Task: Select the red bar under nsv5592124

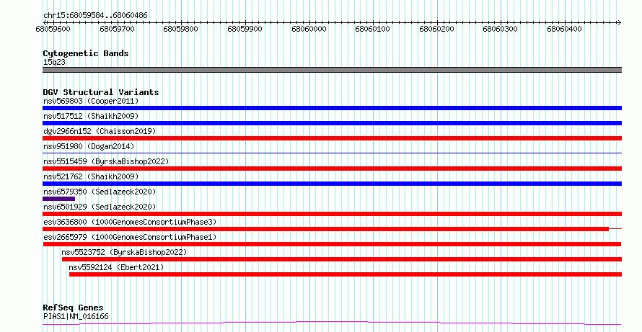Action: point(346,274)
